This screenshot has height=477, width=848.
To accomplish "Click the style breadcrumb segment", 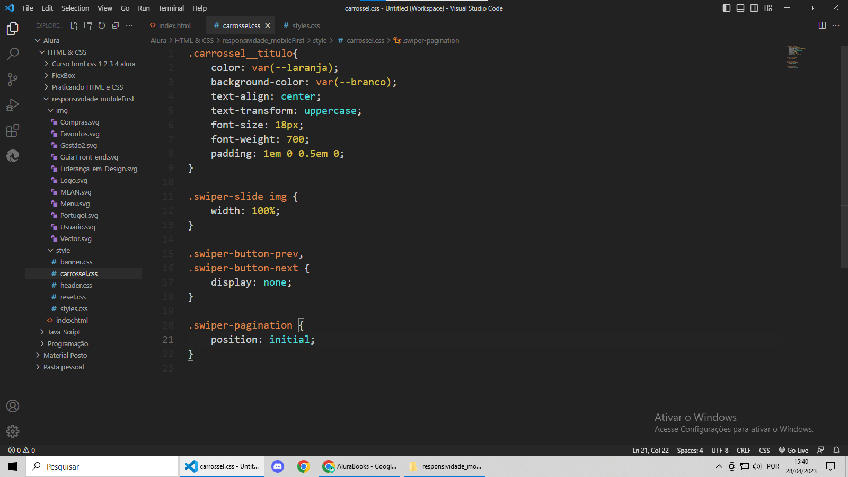I will pos(320,40).
